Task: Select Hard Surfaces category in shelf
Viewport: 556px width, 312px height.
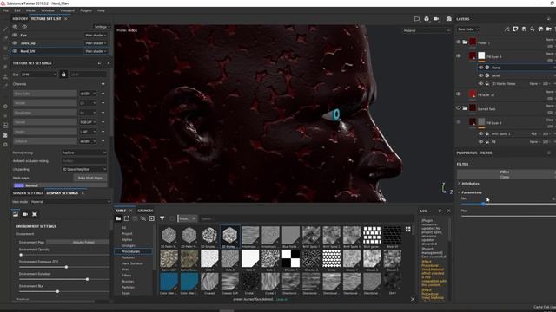Action: [x=132, y=263]
